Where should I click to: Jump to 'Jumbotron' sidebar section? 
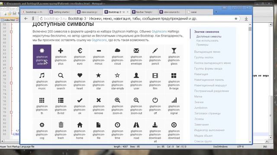[x=201, y=108]
